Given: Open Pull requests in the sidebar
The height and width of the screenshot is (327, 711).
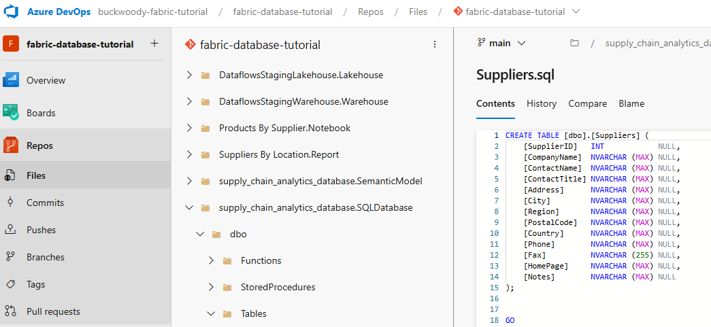Looking at the screenshot, I should coord(53,311).
